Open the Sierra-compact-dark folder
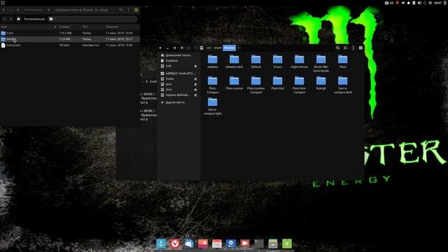Image resolution: width=448 pixels, height=252 pixels. [342, 85]
